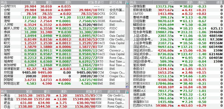Select the 德國DAX index row
The height and width of the screenshot is (109, 224).
pos(177,91)
